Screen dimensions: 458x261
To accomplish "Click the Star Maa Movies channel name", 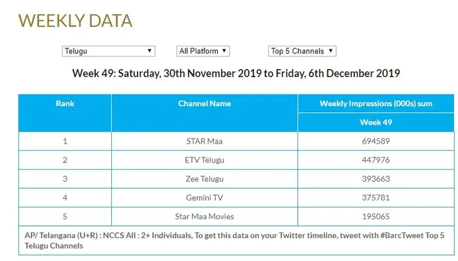I will click(x=204, y=217).
